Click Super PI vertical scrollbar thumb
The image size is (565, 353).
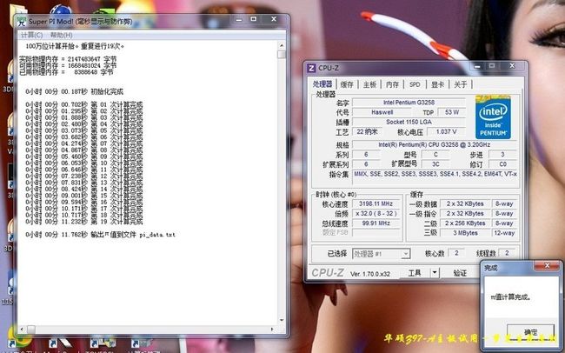(x=282, y=55)
